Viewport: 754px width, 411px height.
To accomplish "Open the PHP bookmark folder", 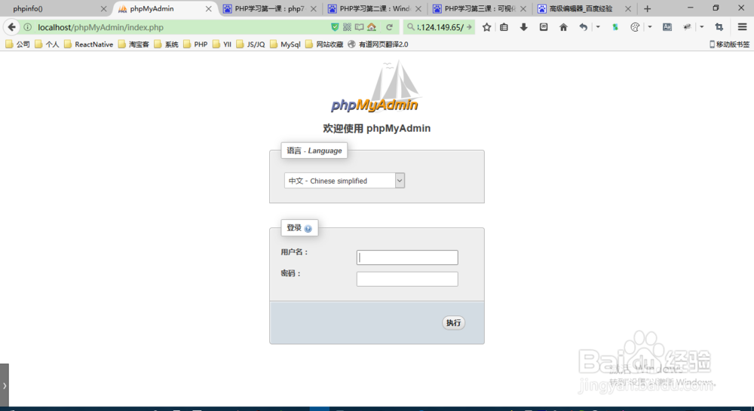I will (196, 44).
